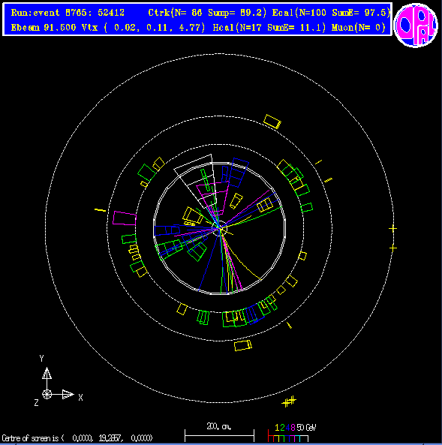Screen dimensions: 442x445
Task: Click the OPAL logo in top corner
Action: point(416,26)
